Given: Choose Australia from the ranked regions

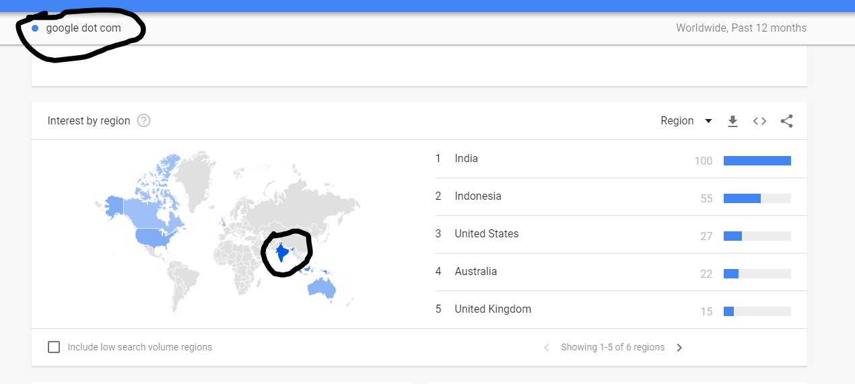Looking at the screenshot, I should (475, 272).
